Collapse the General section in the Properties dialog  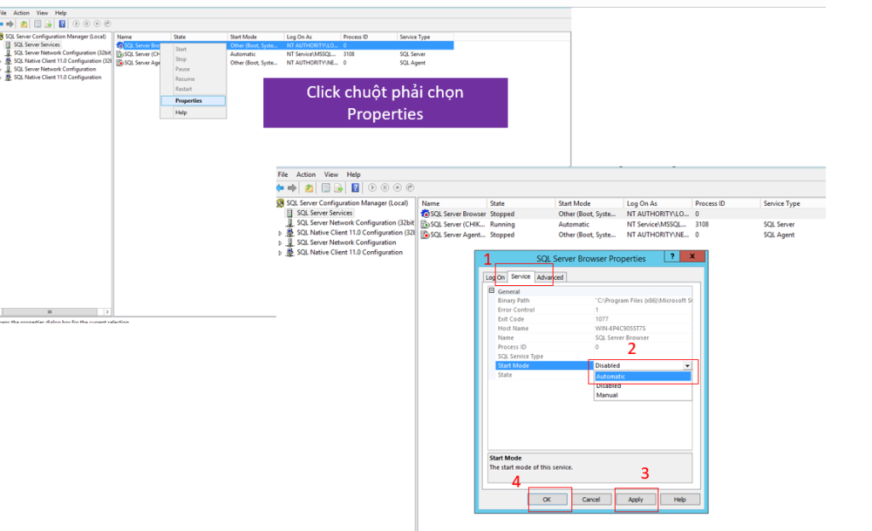coord(491,290)
